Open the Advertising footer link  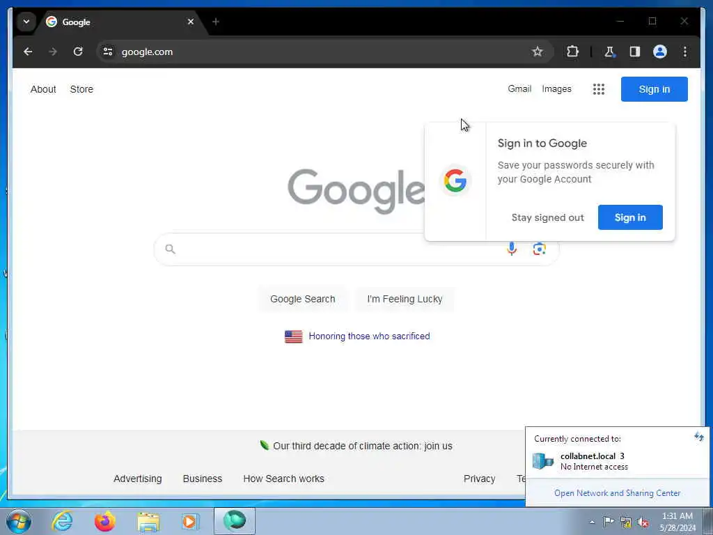tap(137, 479)
